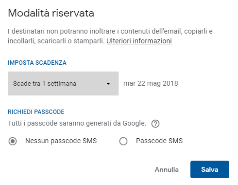Open the Ulteriori informazioni link
The width and height of the screenshot is (238, 185).
point(139,41)
